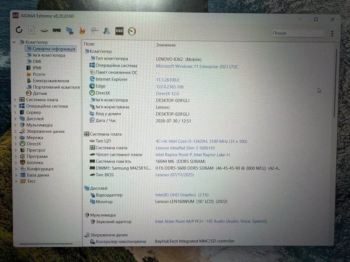Expand the Мультимедіа tree node

point(15,125)
